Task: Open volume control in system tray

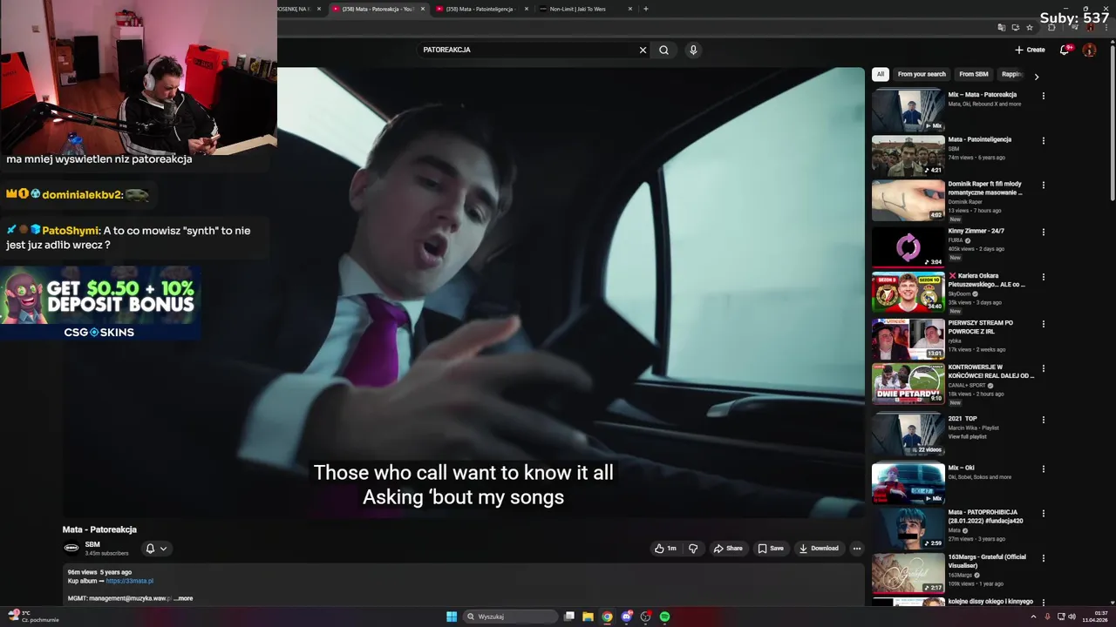Action: [x=1072, y=617]
